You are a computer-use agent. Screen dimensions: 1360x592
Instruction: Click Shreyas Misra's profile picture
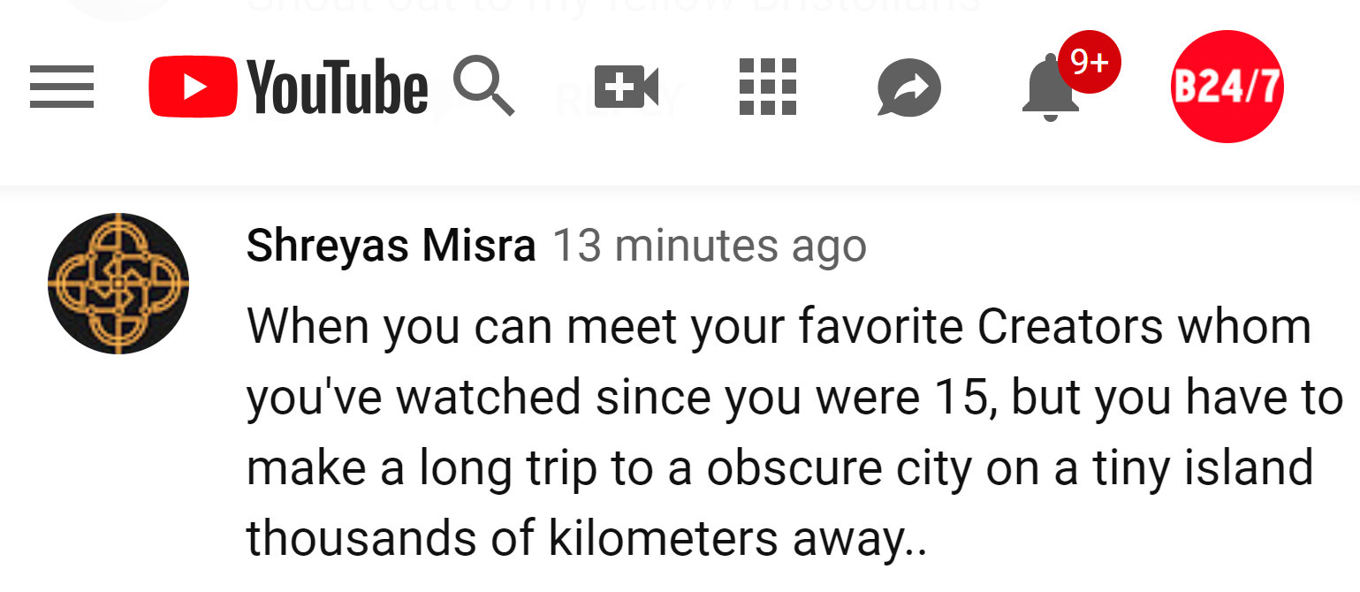point(118,283)
